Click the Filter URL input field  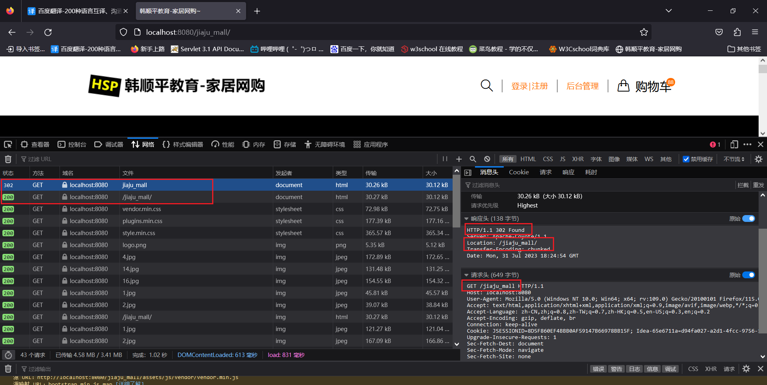click(228, 159)
